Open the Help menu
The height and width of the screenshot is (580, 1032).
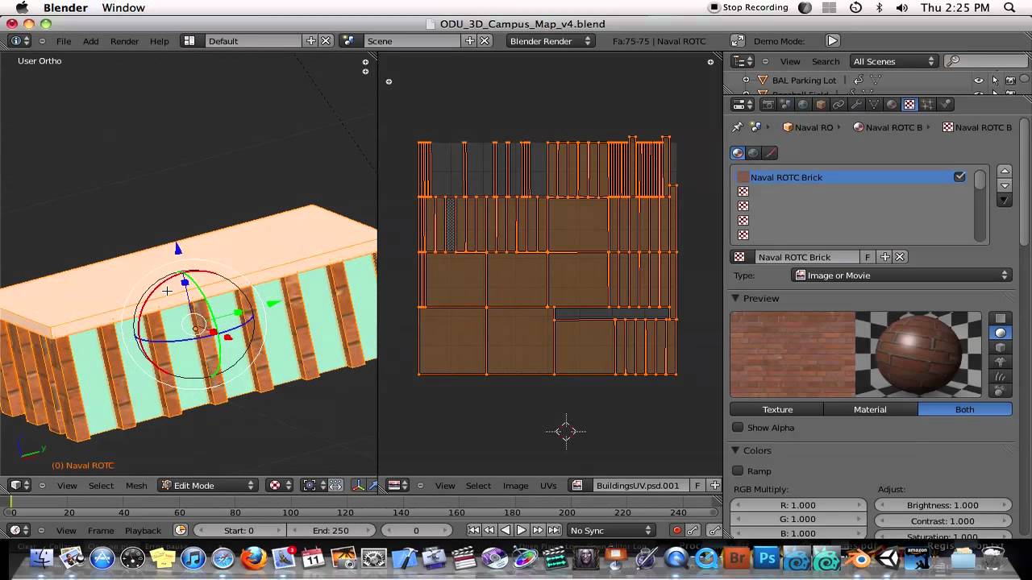pyautogui.click(x=160, y=41)
